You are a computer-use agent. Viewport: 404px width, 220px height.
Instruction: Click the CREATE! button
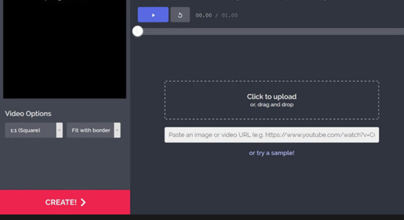pos(65,202)
